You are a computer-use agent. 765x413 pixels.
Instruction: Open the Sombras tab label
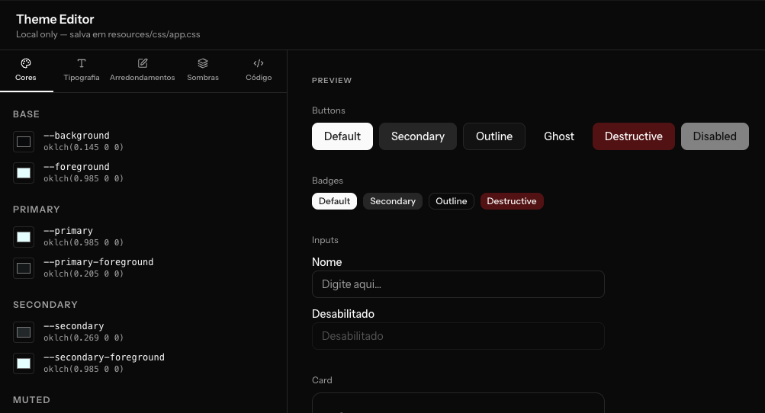[x=203, y=78]
